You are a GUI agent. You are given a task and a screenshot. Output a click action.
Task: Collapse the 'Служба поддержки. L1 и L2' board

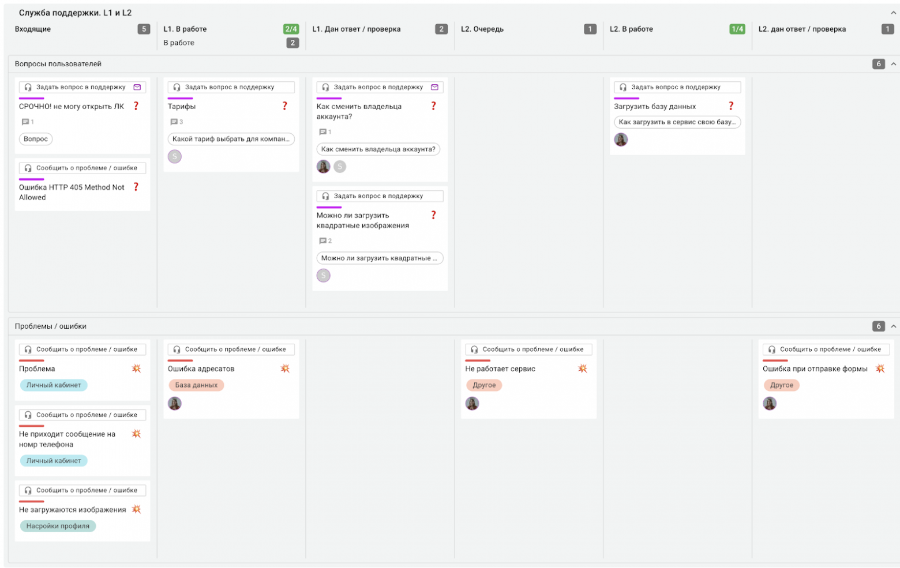[893, 13]
